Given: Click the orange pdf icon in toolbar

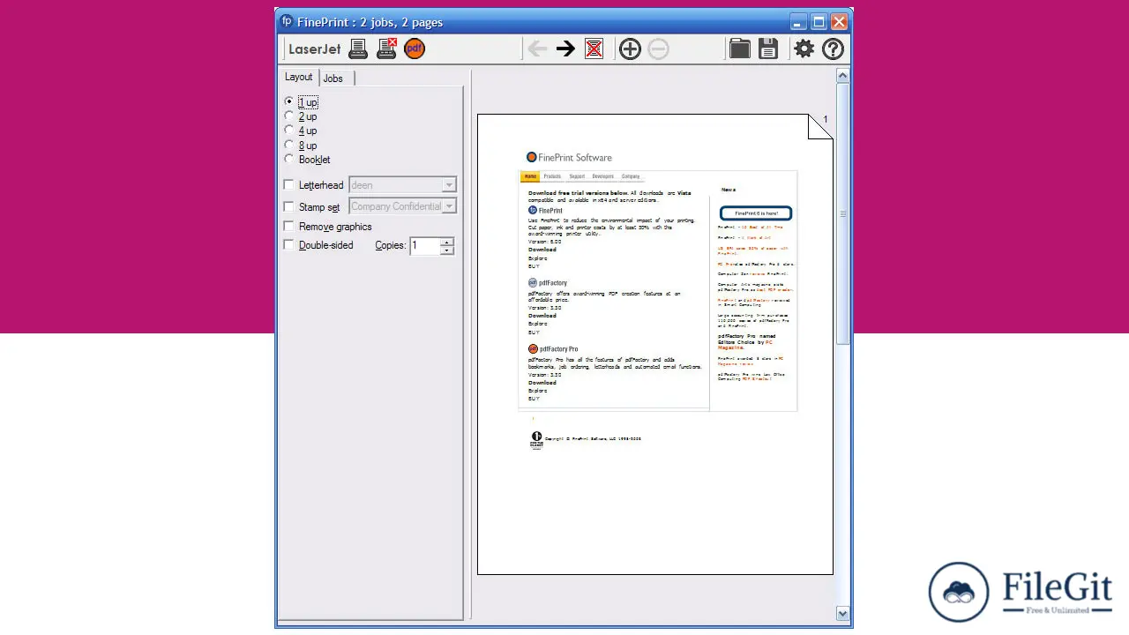Looking at the screenshot, I should (415, 49).
